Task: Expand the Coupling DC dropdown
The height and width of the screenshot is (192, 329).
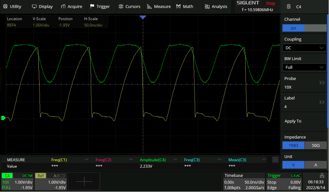Action: (x=304, y=48)
